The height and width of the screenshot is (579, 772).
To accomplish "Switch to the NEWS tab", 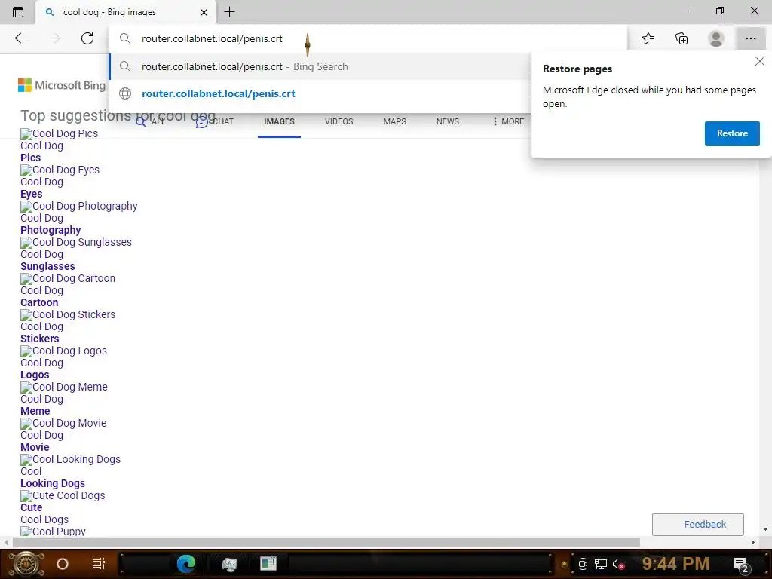I will (448, 121).
